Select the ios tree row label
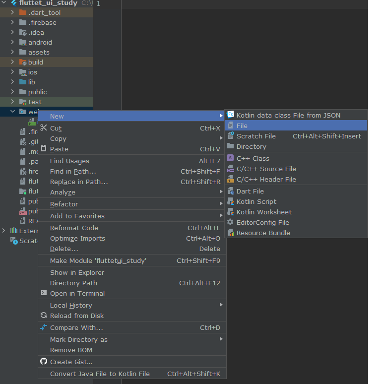The image size is (386, 384). pyautogui.click(x=32, y=72)
